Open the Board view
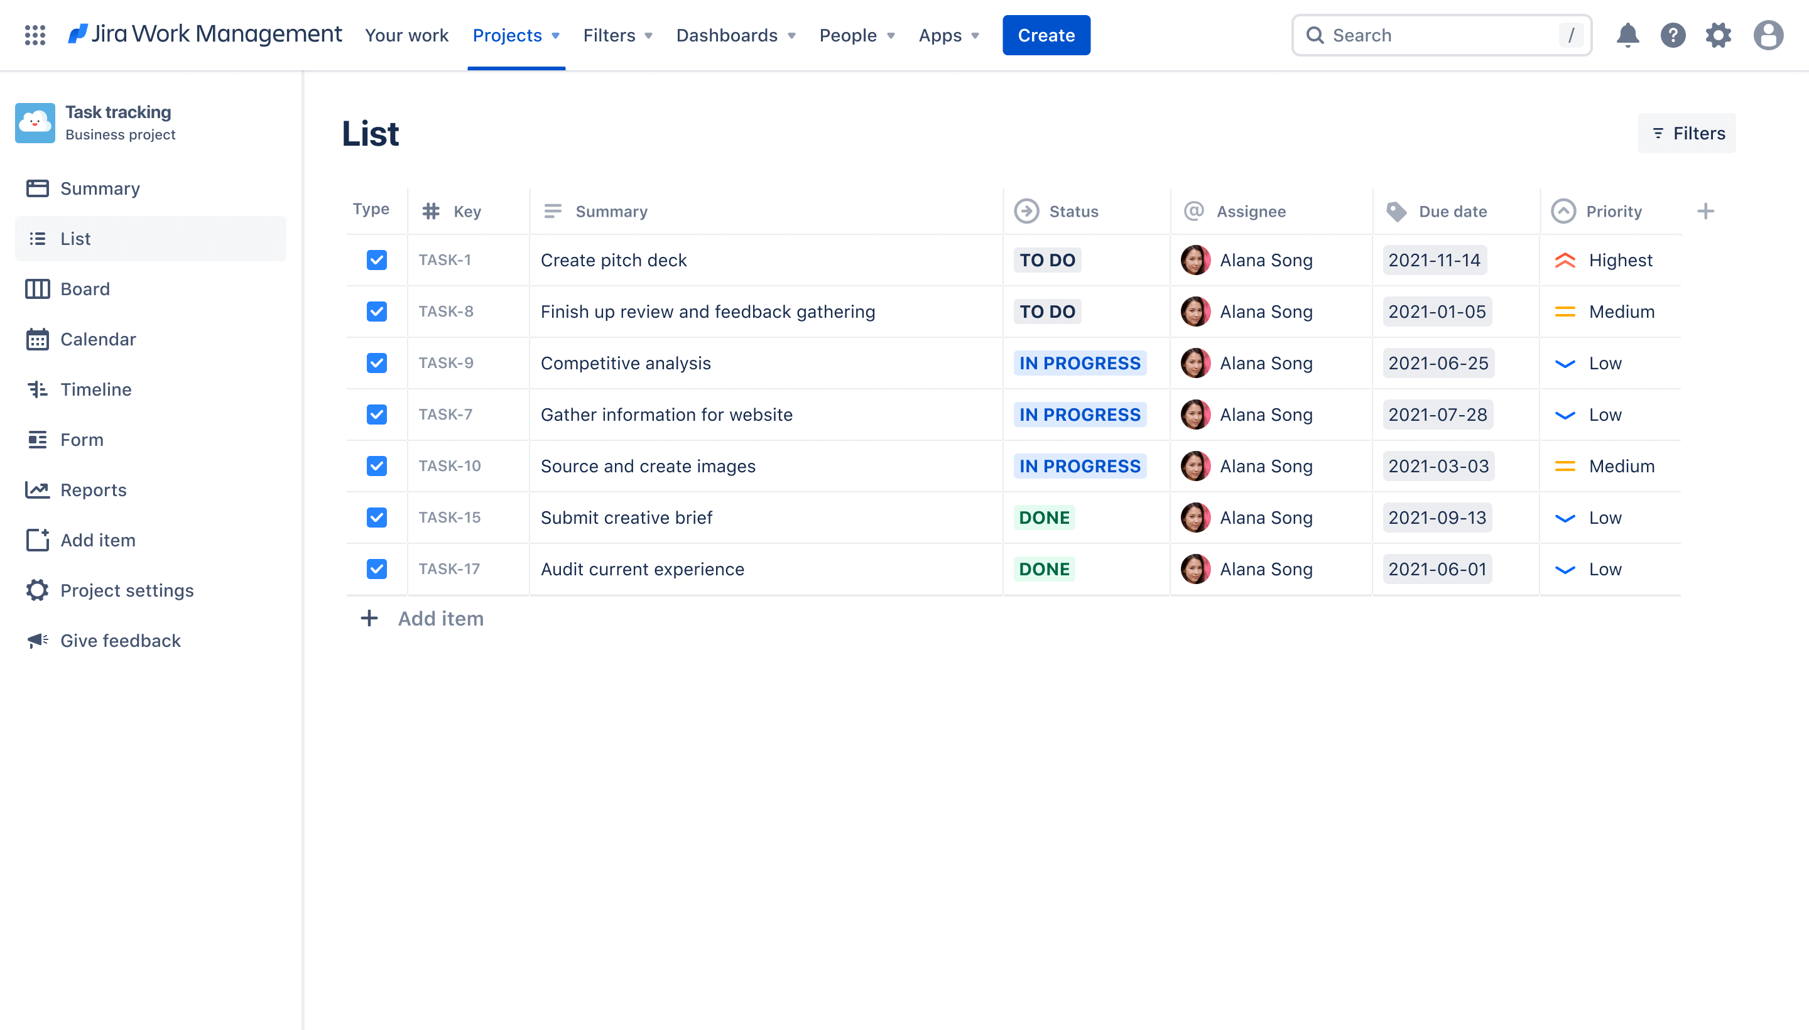This screenshot has height=1030, width=1809. click(x=85, y=288)
